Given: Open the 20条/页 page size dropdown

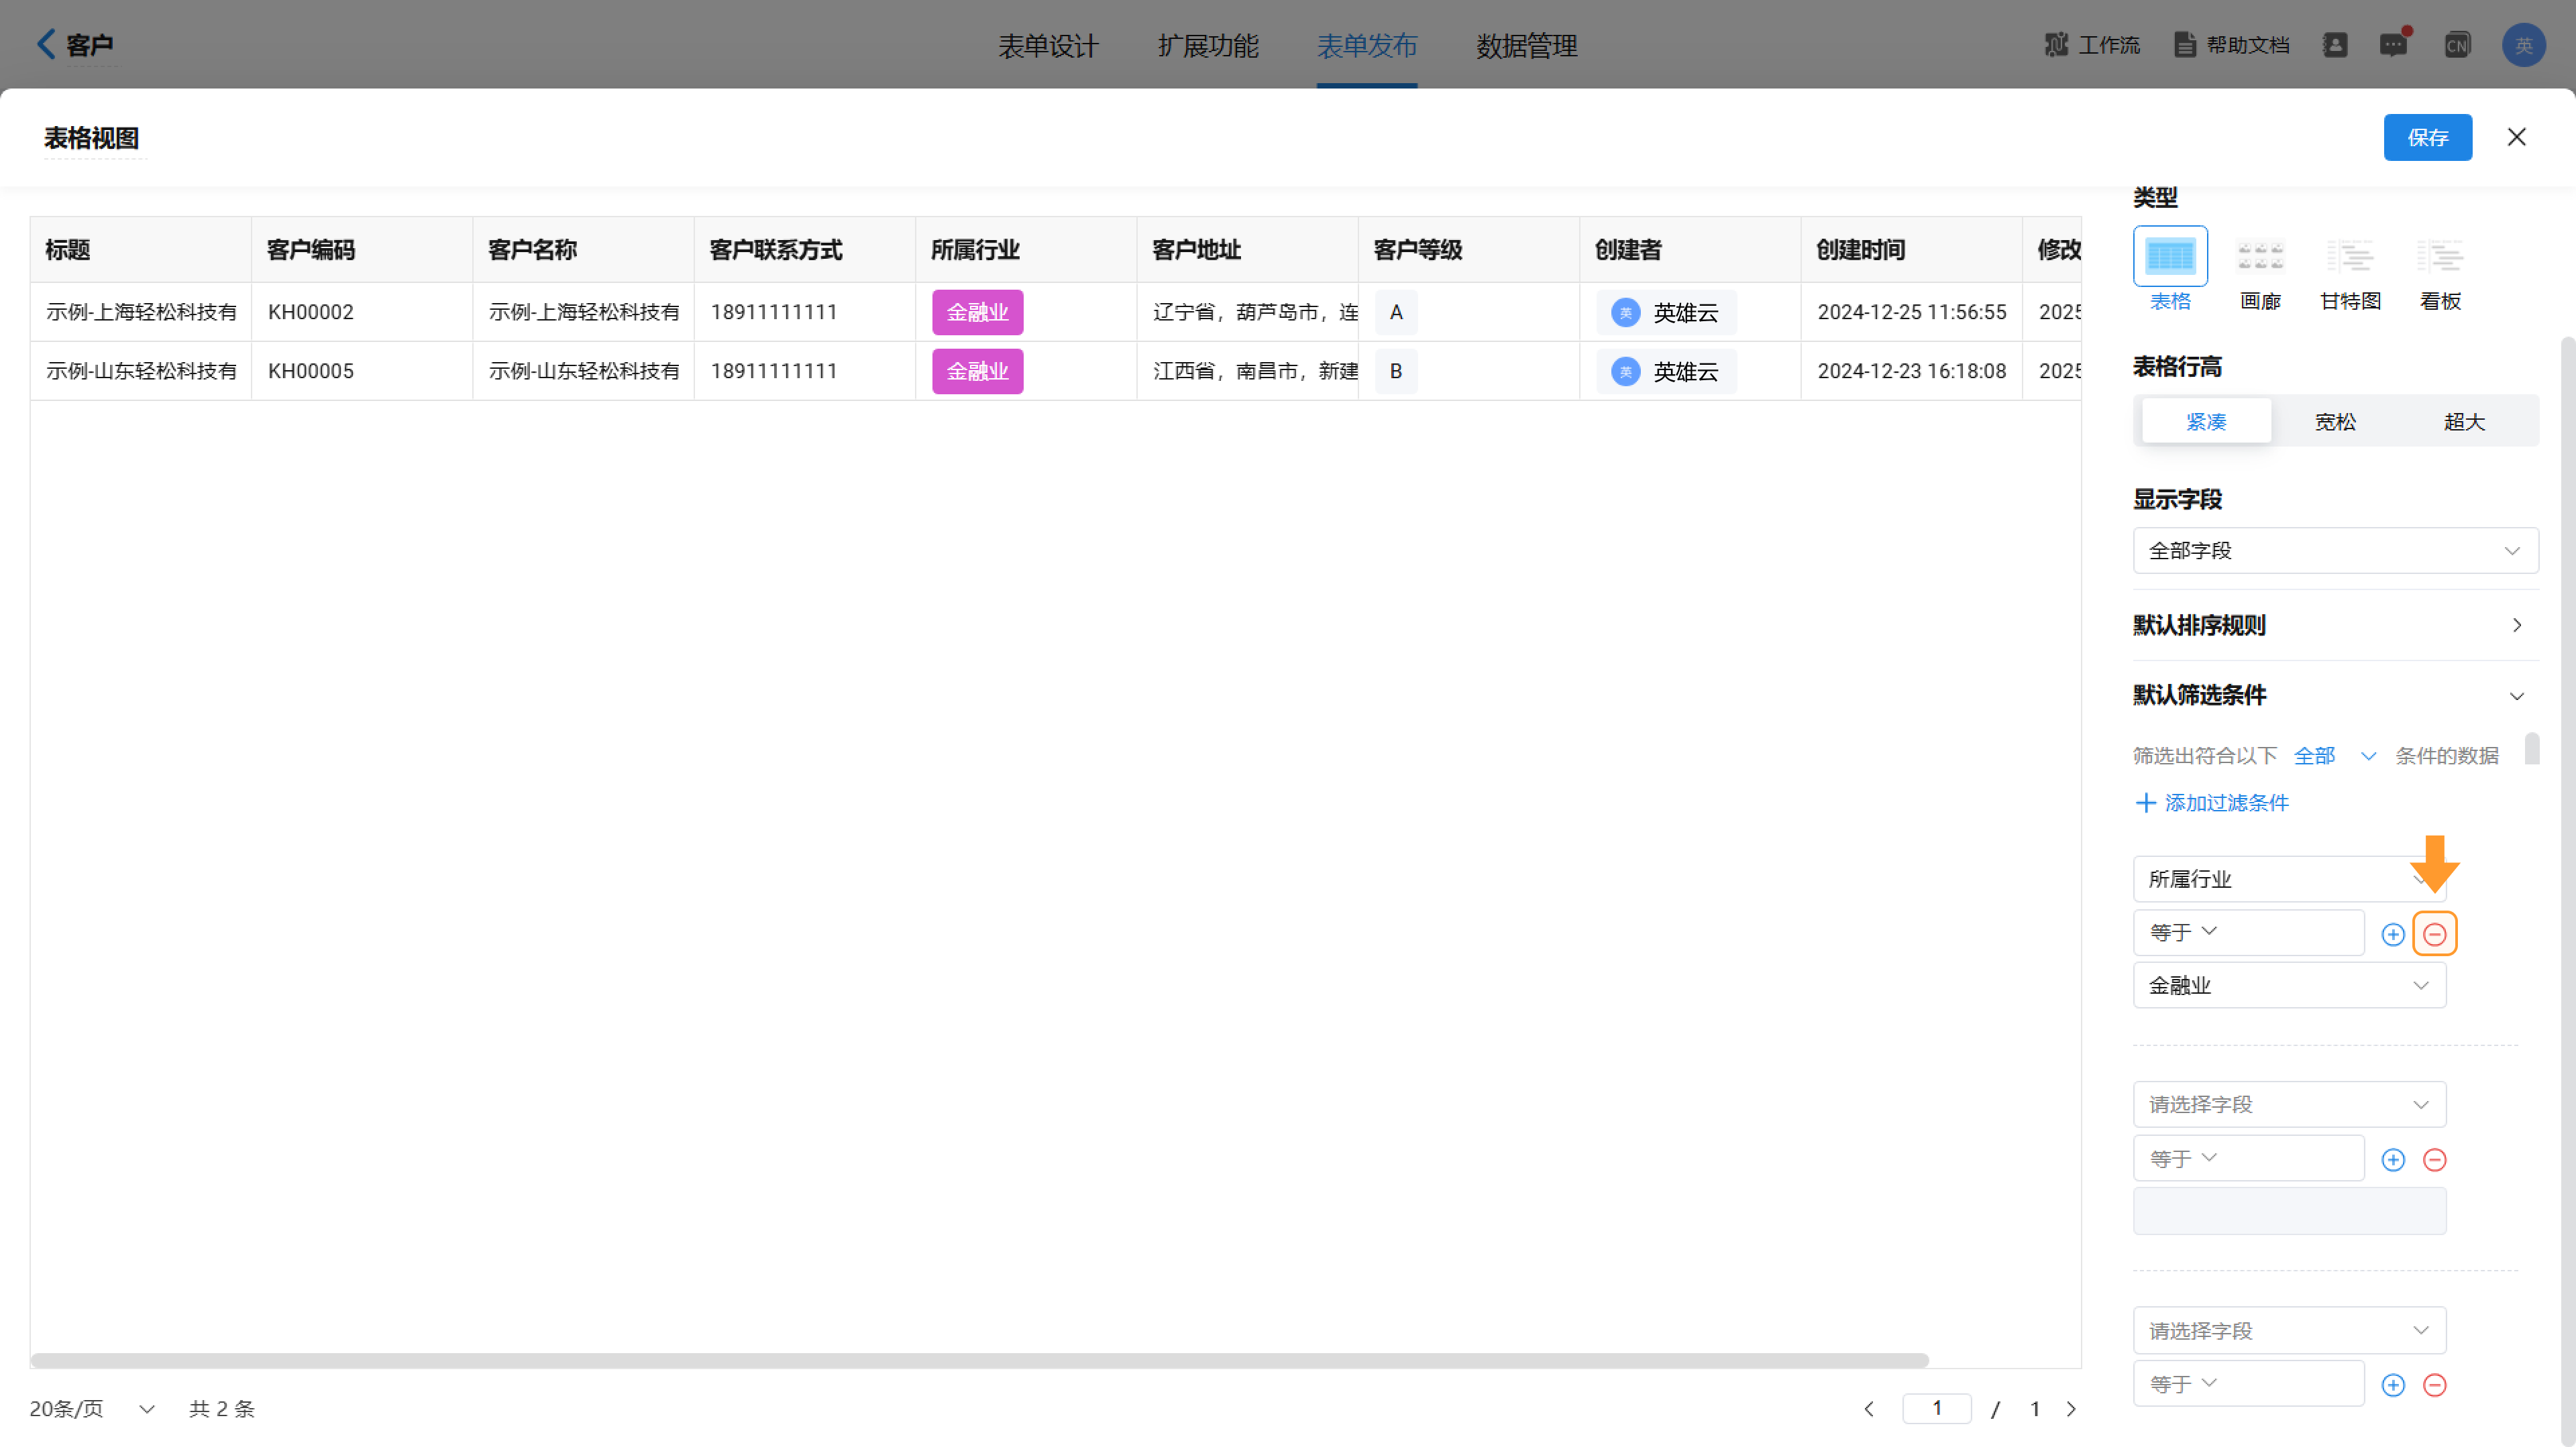Looking at the screenshot, I should (92, 1409).
